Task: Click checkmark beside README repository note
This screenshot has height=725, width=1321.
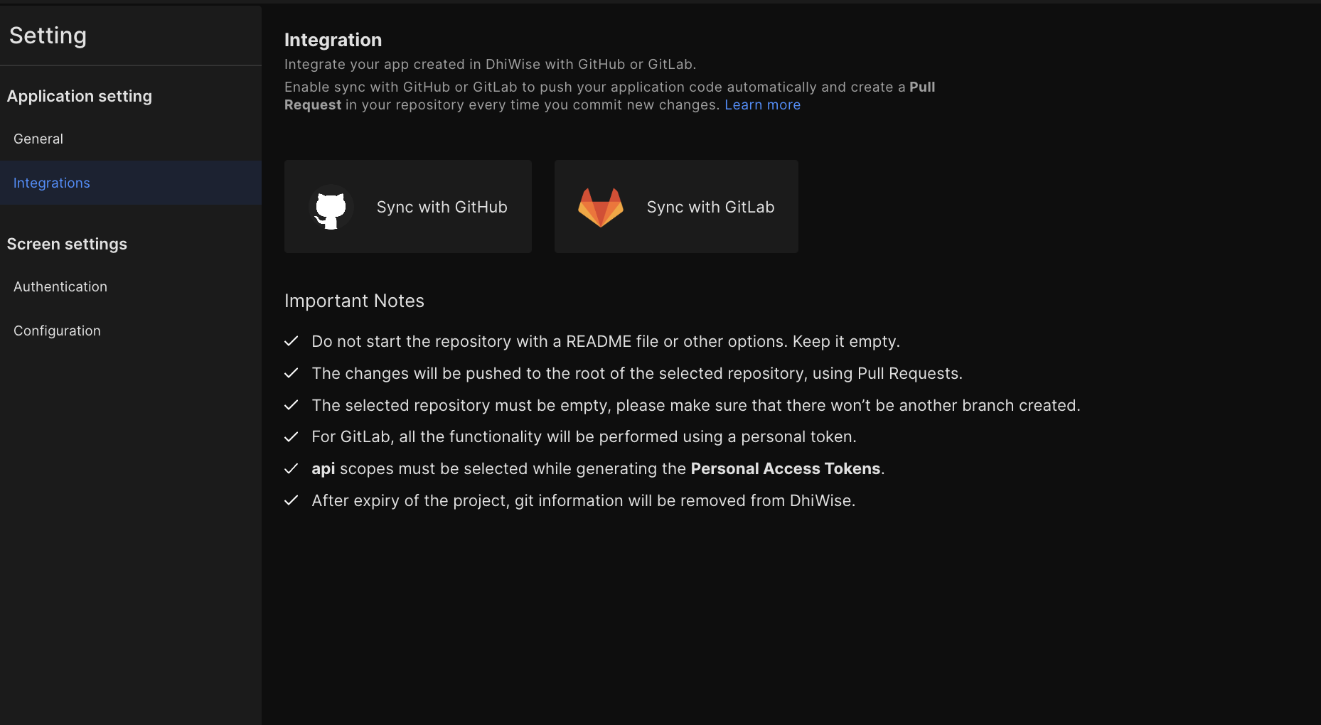Action: (x=291, y=341)
